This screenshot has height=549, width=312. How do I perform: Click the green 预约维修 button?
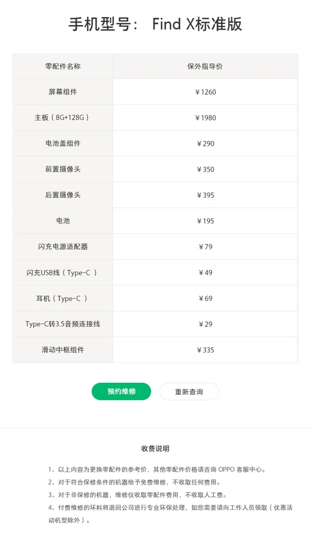click(121, 391)
